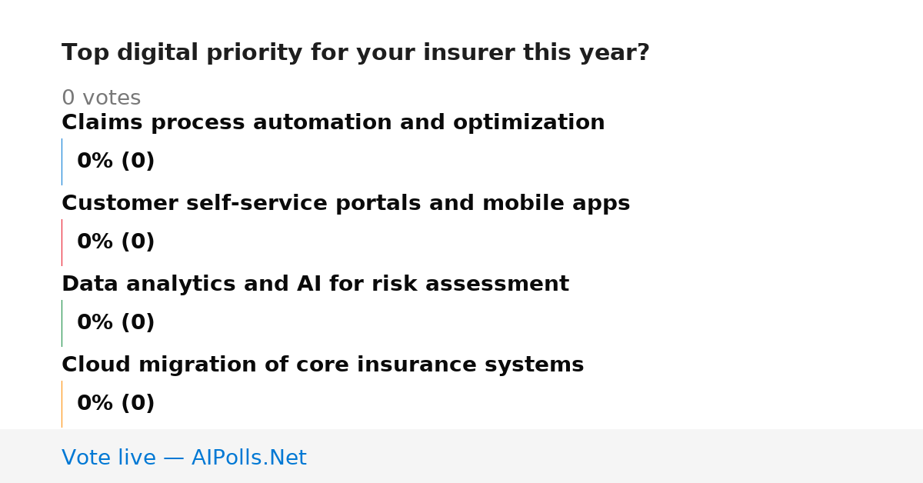923x483 pixels.
Task: Click the 0 votes total counter
Action: [x=101, y=98]
